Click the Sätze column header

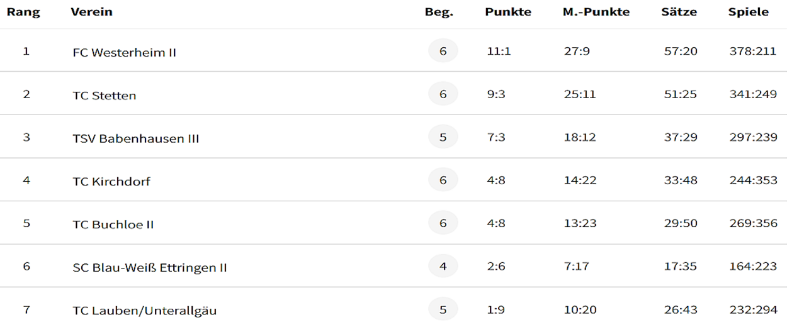click(x=679, y=13)
